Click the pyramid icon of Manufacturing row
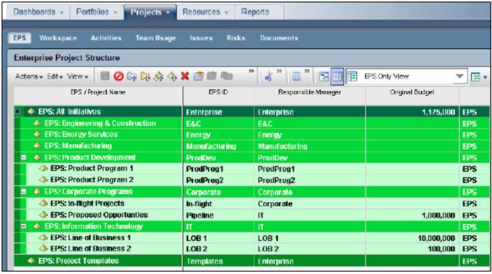Image resolution: width=492 pixels, height=274 pixels. click(x=37, y=146)
